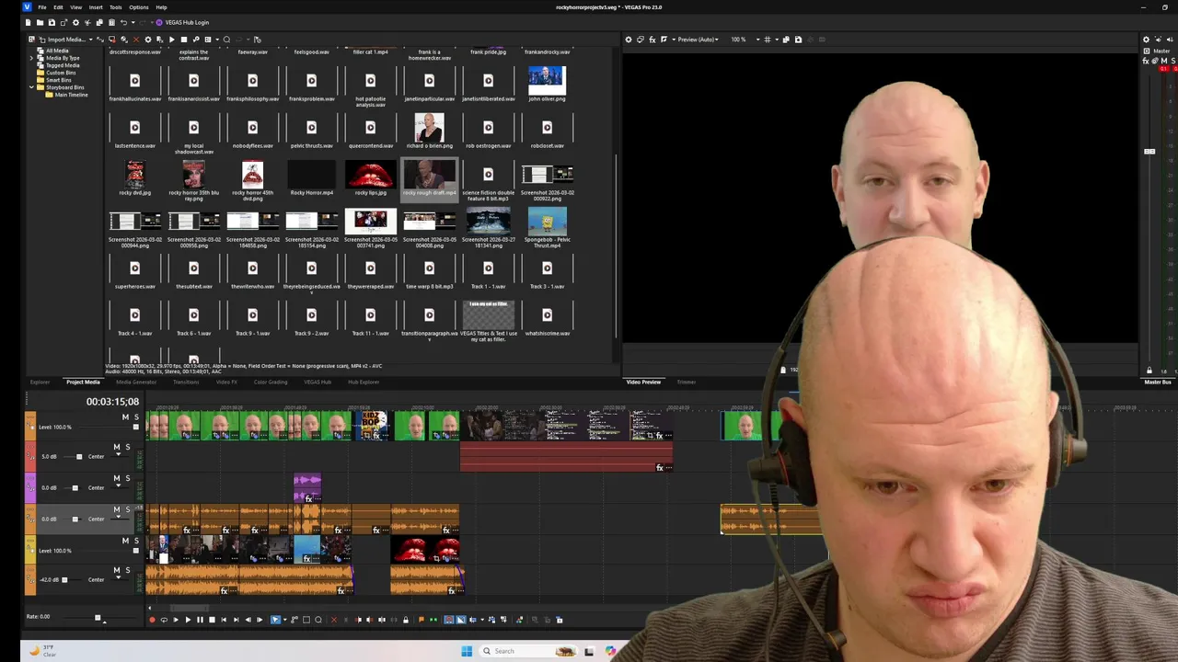
Task: Delete selection with timeline red X
Action: point(334,620)
